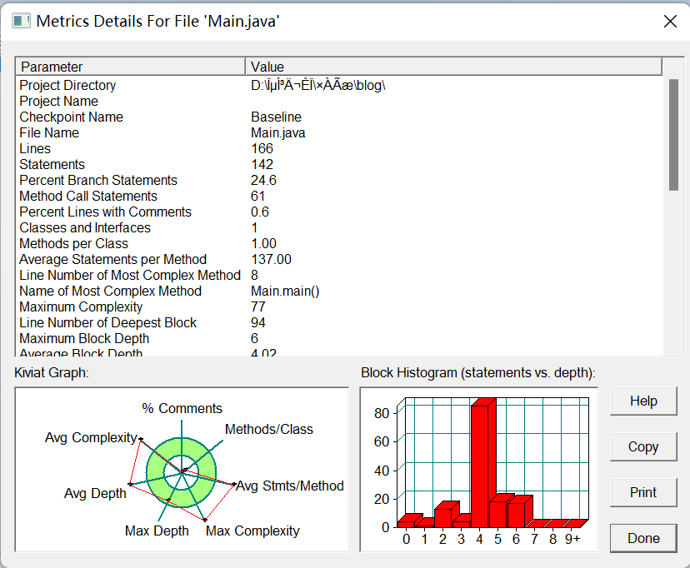Click the project directory path value
Screen dimensions: 690x568
(x=318, y=85)
